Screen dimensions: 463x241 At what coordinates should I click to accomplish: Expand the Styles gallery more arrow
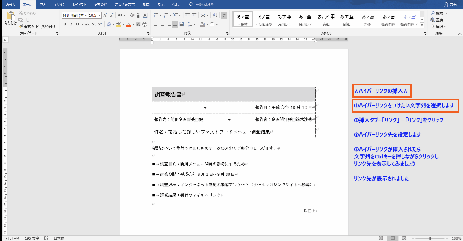pos(422,25)
